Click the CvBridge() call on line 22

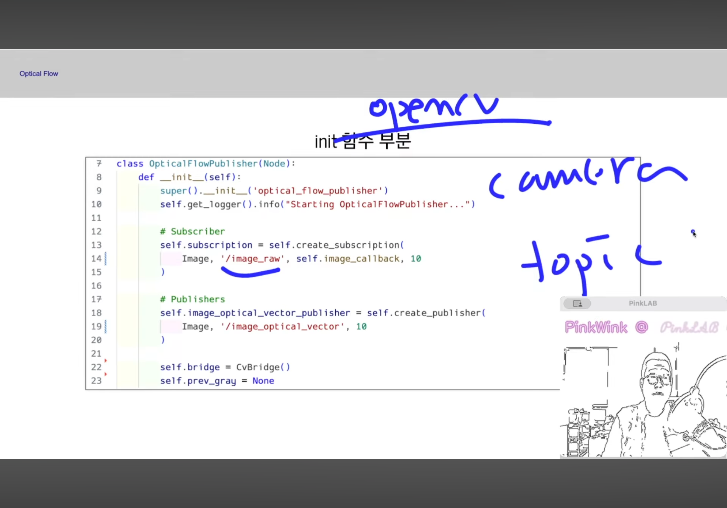pos(263,367)
